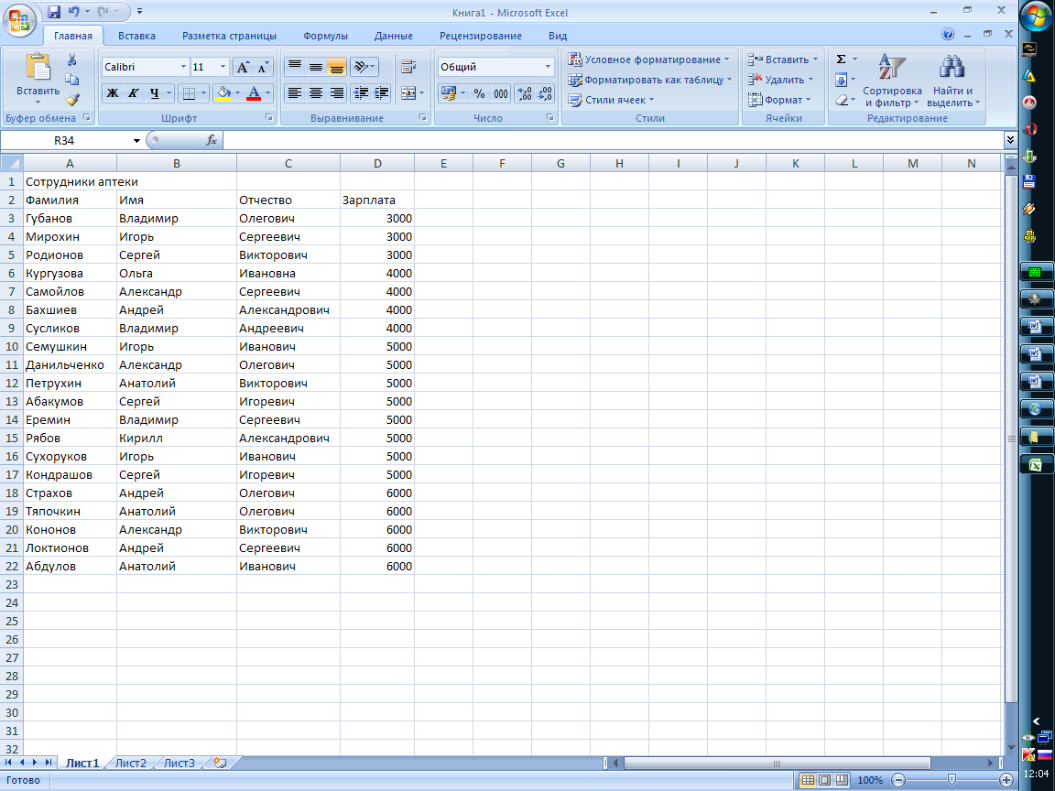This screenshot has height=791, width=1055.
Task: Open the font size dropdown
Action: [x=223, y=67]
